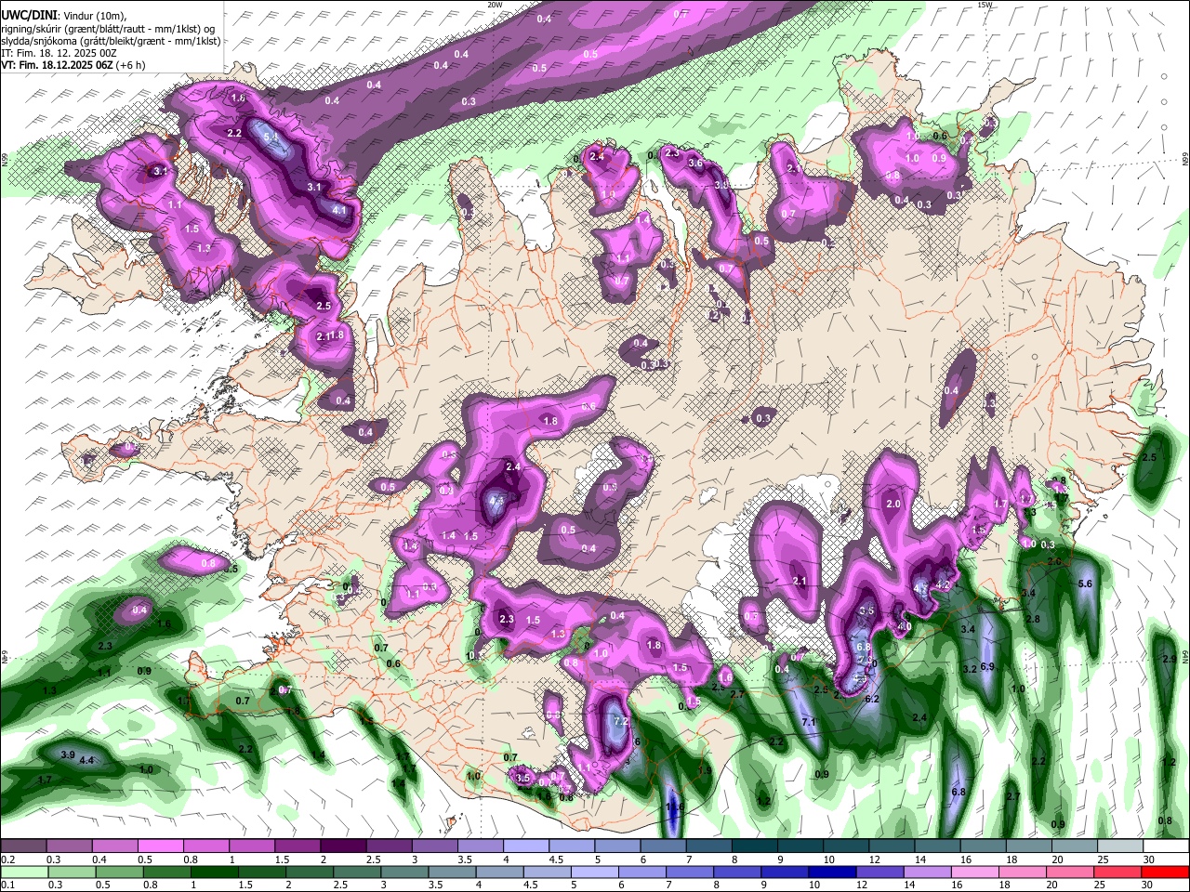1190x892 pixels.
Task: Select snow scale swatch between 0.5 and 0.8
Action: coord(160,846)
